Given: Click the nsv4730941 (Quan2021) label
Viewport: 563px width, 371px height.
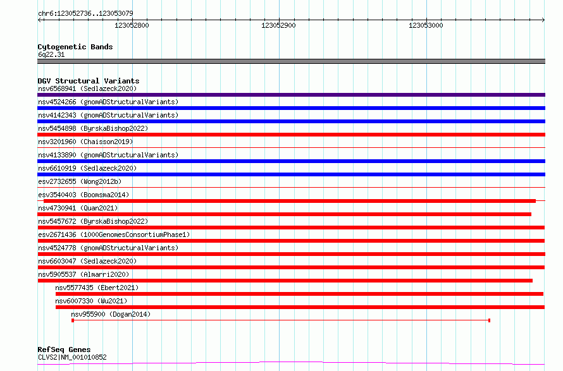Looking at the screenshot, I should (x=78, y=208).
